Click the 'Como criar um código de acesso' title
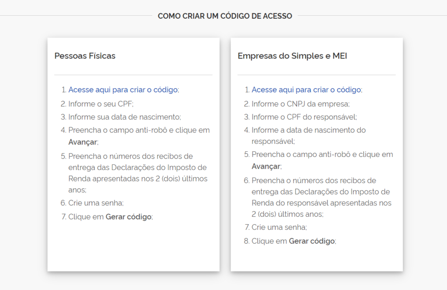The height and width of the screenshot is (290, 447). click(x=225, y=16)
